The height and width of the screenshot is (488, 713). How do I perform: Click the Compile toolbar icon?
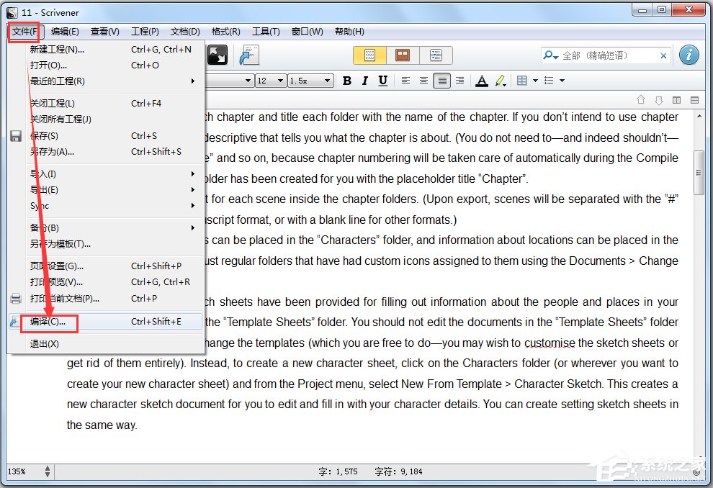249,55
